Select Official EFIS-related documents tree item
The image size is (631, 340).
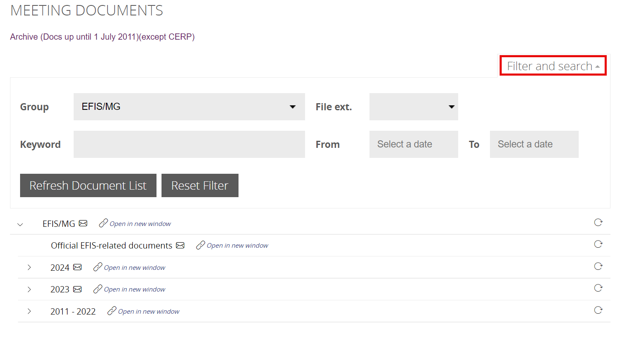coord(112,246)
